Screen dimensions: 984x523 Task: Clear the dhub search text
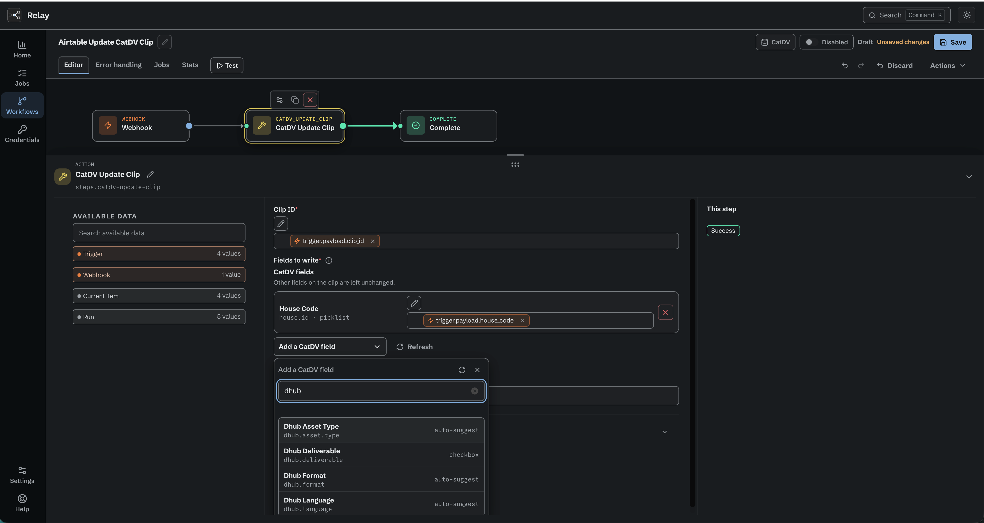tap(475, 391)
